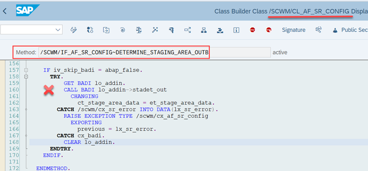368x171 pixels.
Task: Click the ENDTRY. statement
Action: 62,149
